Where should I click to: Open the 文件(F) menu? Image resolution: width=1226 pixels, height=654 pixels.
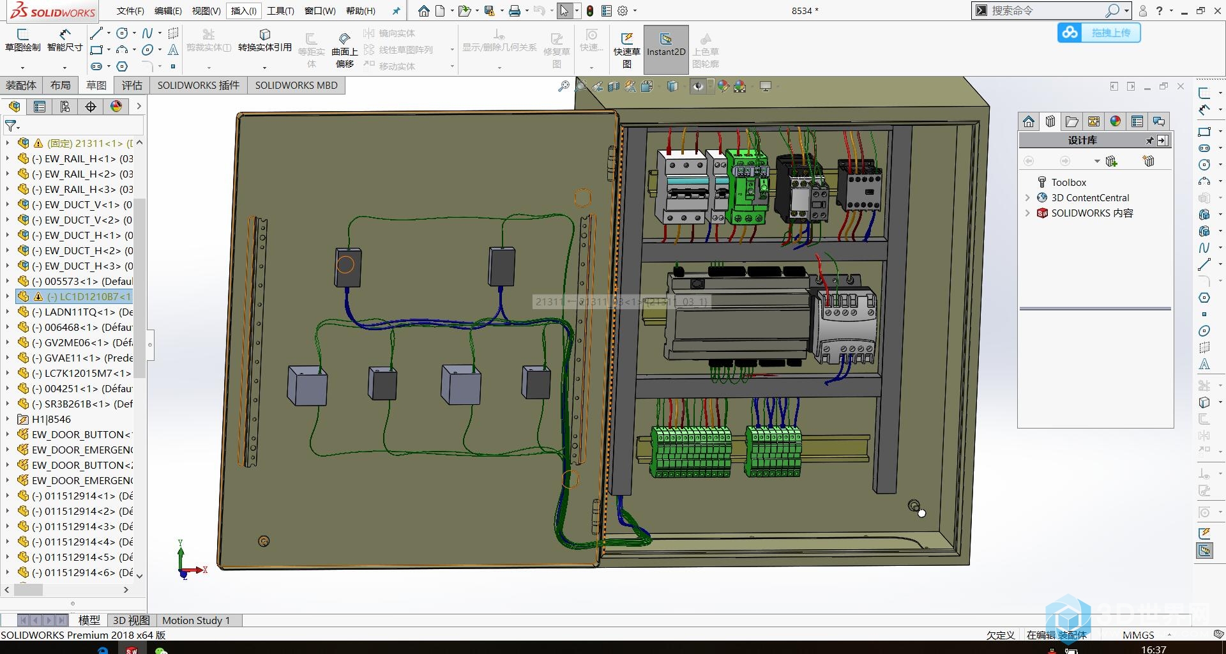point(130,11)
